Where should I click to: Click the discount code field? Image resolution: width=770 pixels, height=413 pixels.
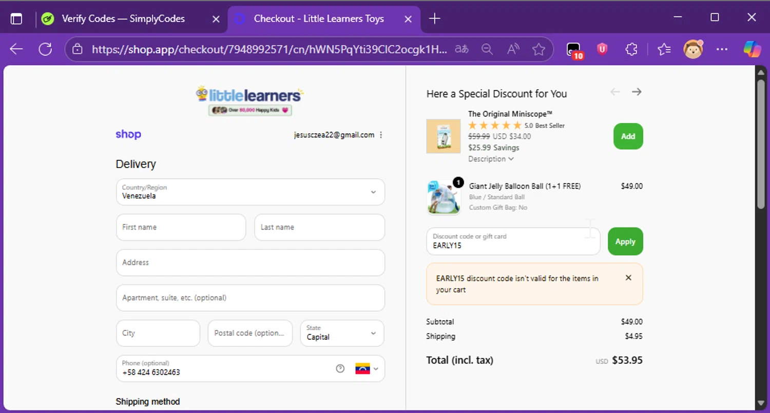(513, 241)
